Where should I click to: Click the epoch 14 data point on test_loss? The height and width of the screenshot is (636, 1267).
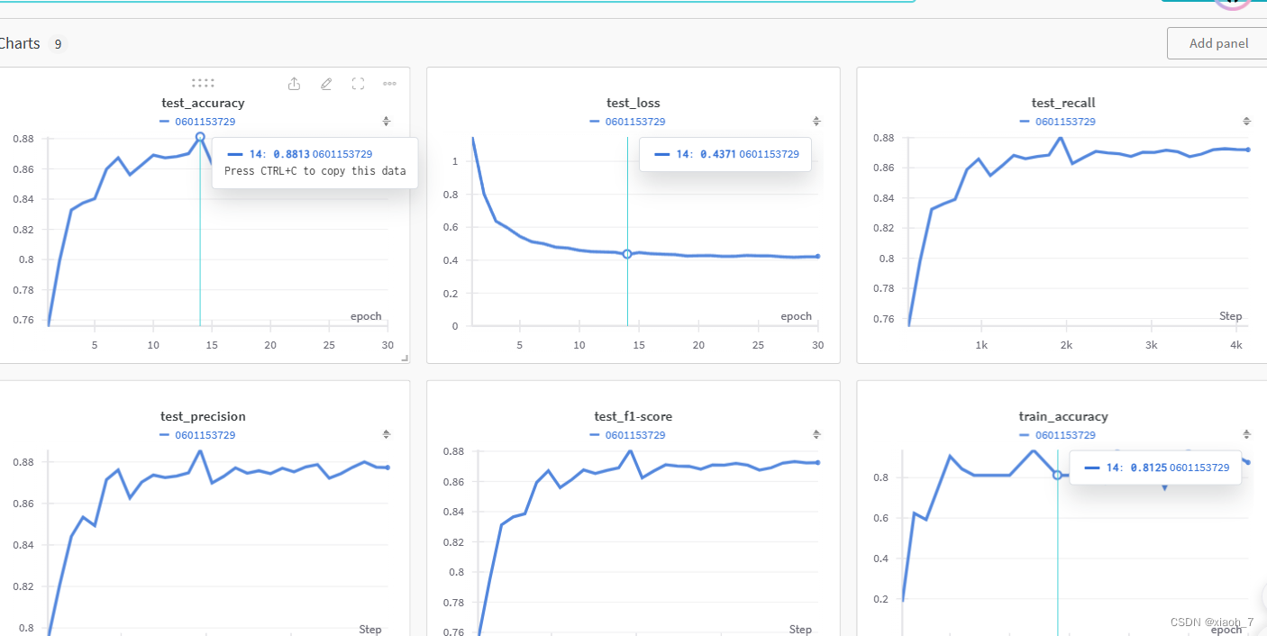tap(627, 254)
